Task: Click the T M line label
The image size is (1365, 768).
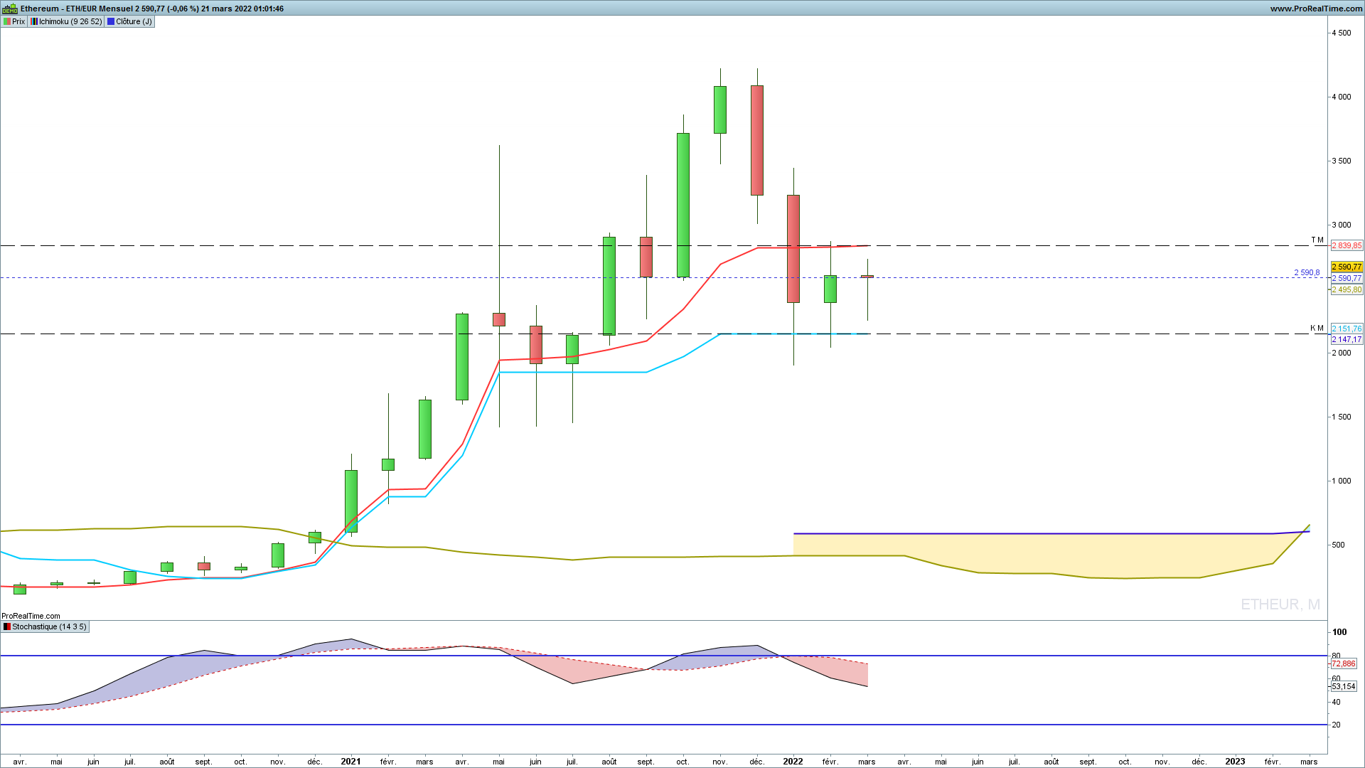Action: (1317, 240)
